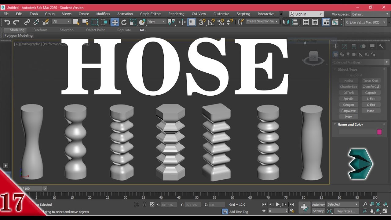Toggle 3D Snaps on the toolbar
The image size is (391, 220).
pyautogui.click(x=202, y=22)
